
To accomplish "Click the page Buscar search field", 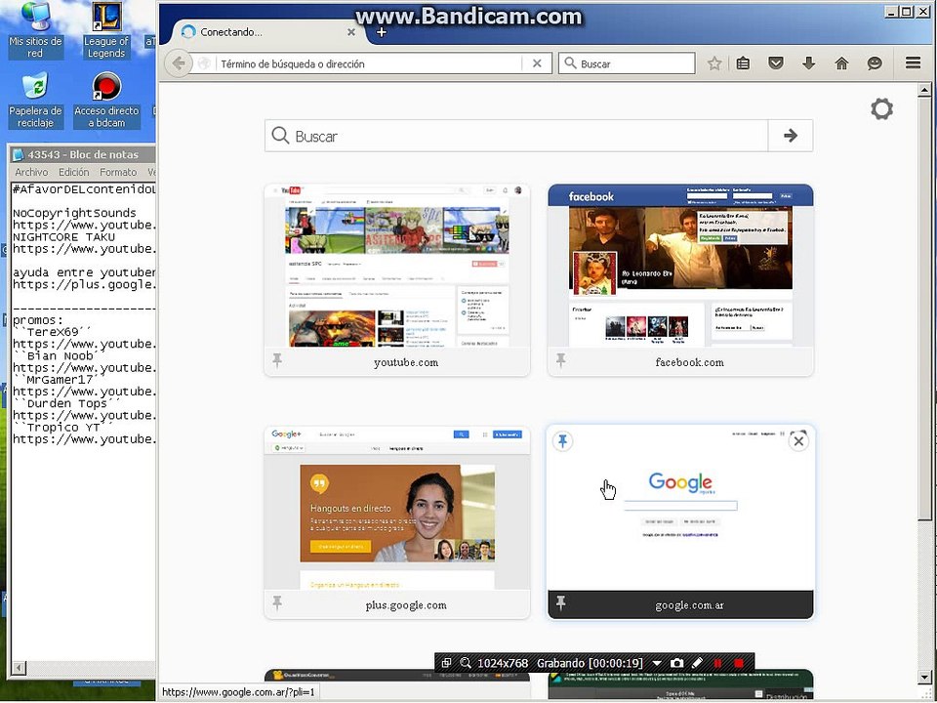I will point(516,136).
